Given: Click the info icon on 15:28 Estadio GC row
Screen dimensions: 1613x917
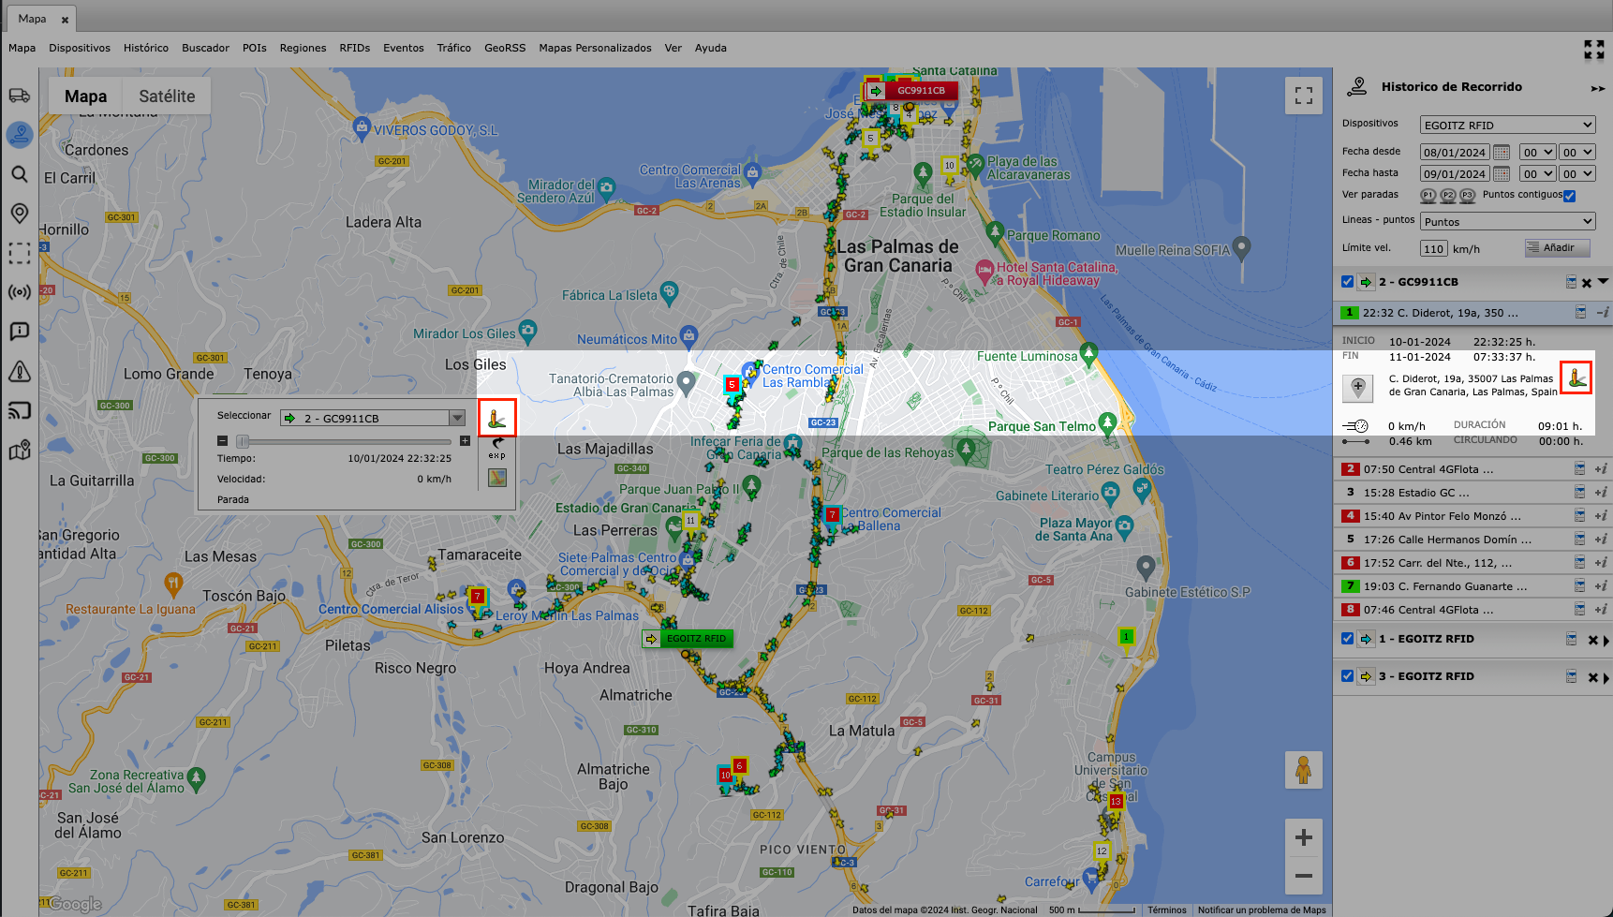Looking at the screenshot, I should pyautogui.click(x=1601, y=492).
